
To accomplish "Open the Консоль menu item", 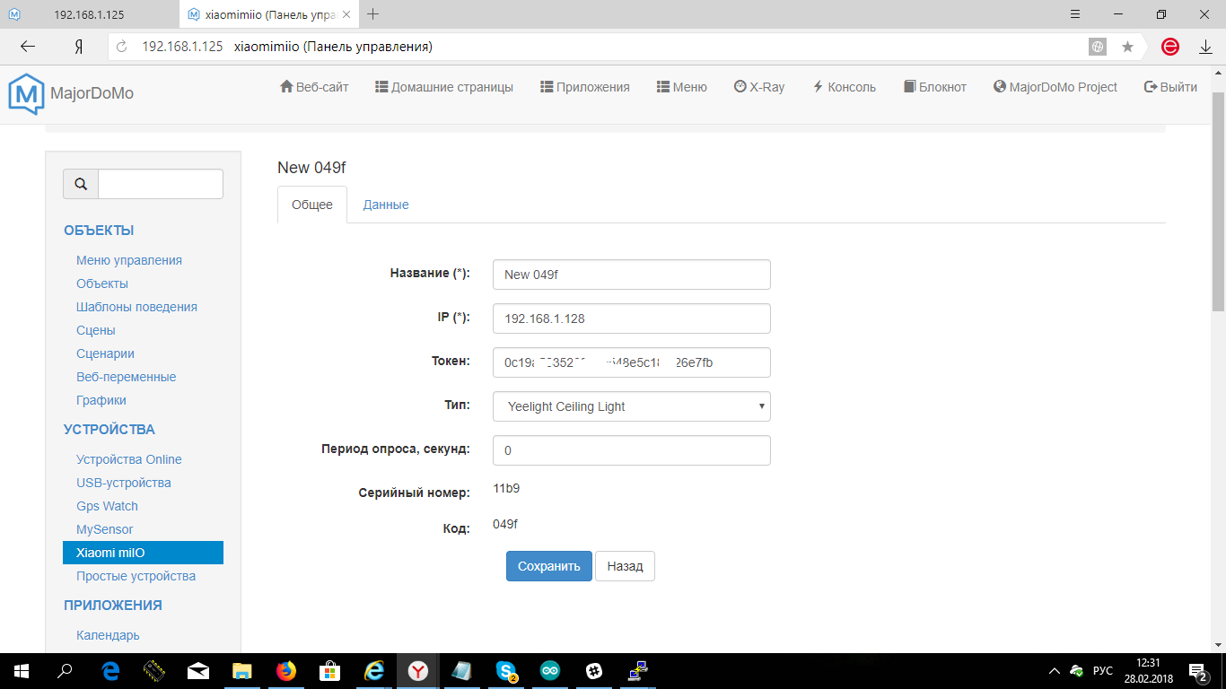I will point(844,87).
